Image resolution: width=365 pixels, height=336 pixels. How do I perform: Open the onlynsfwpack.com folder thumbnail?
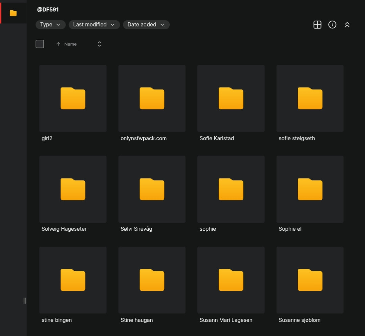(152, 98)
